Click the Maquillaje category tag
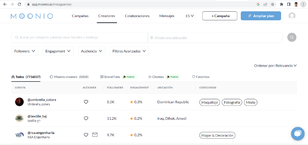 click(209, 102)
